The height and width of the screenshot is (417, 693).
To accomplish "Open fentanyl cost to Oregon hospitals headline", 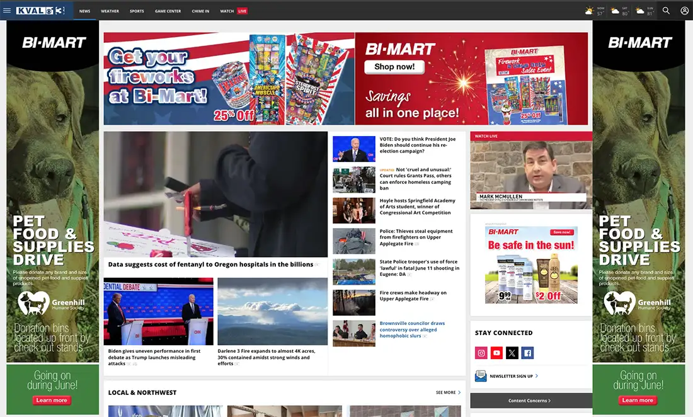I will click(211, 264).
